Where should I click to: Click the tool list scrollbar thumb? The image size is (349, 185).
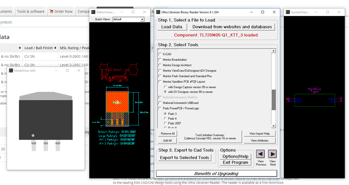point(274,100)
